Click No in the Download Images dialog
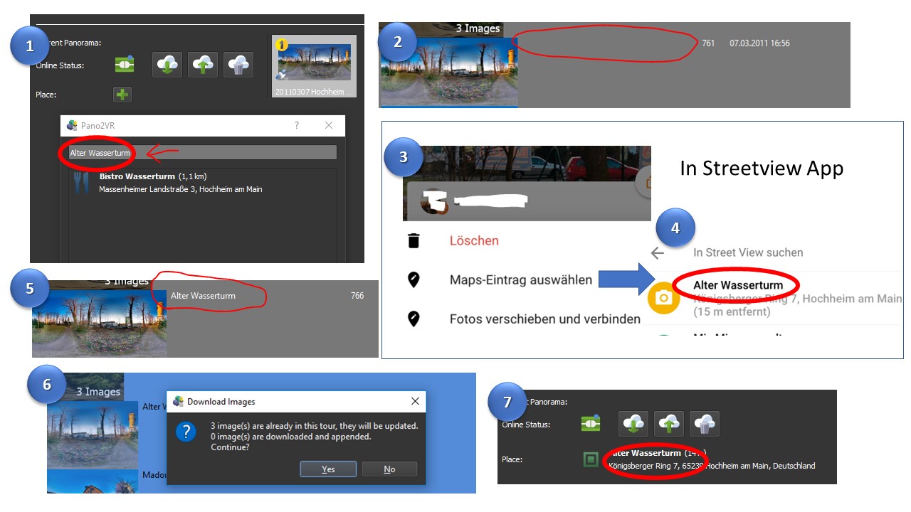 point(389,469)
